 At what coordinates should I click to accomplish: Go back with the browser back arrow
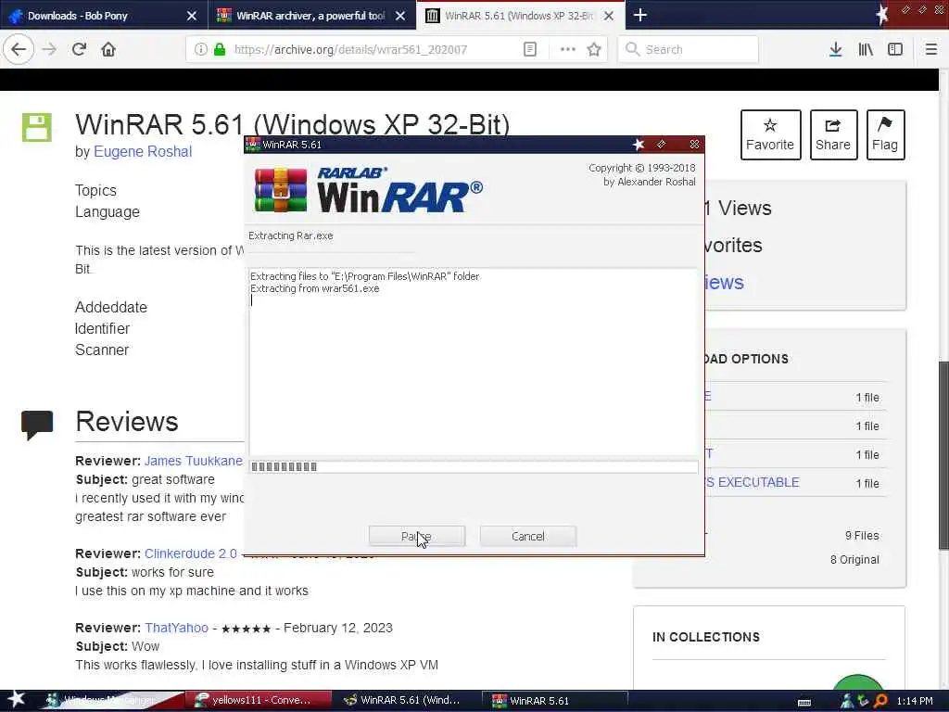tap(19, 49)
